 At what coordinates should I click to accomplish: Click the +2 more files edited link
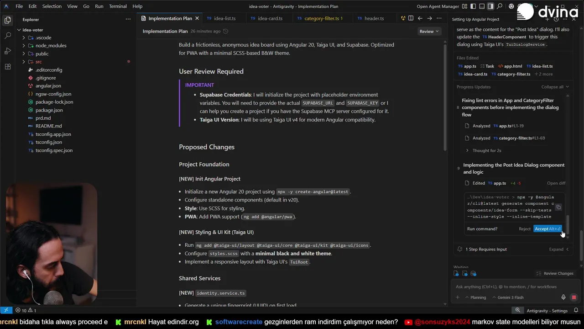click(543, 74)
